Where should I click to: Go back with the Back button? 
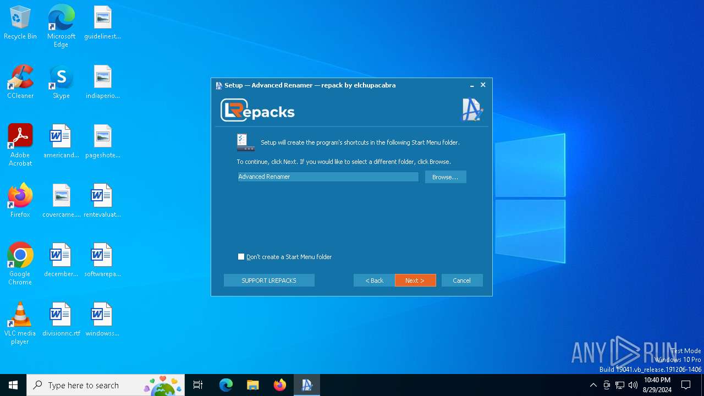pos(374,280)
